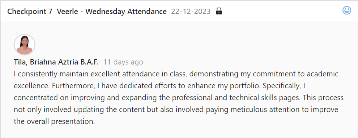Click the word 'Attendance' in the header
Image resolution: width=358 pixels, height=138 pixels.
click(x=147, y=12)
